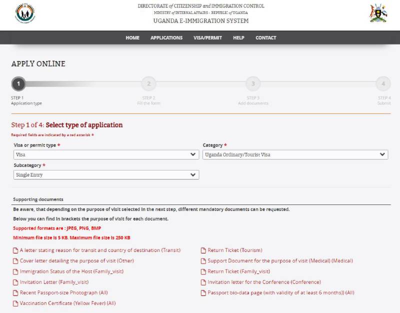Click document icon beside Passport bio-data page
Viewport: 400px width, 313px height.
coord(203,293)
